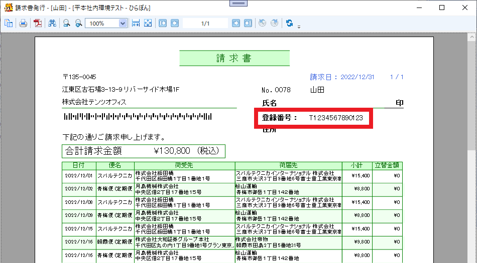Click the navigate forward history icon
This screenshot has height=263, width=477.
[274, 23]
